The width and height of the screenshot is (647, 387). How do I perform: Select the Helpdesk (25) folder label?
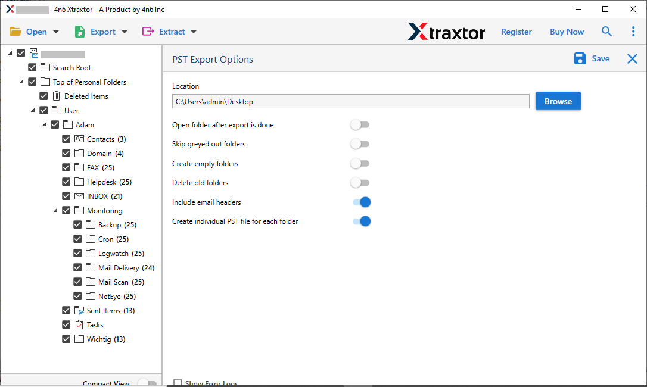(110, 182)
